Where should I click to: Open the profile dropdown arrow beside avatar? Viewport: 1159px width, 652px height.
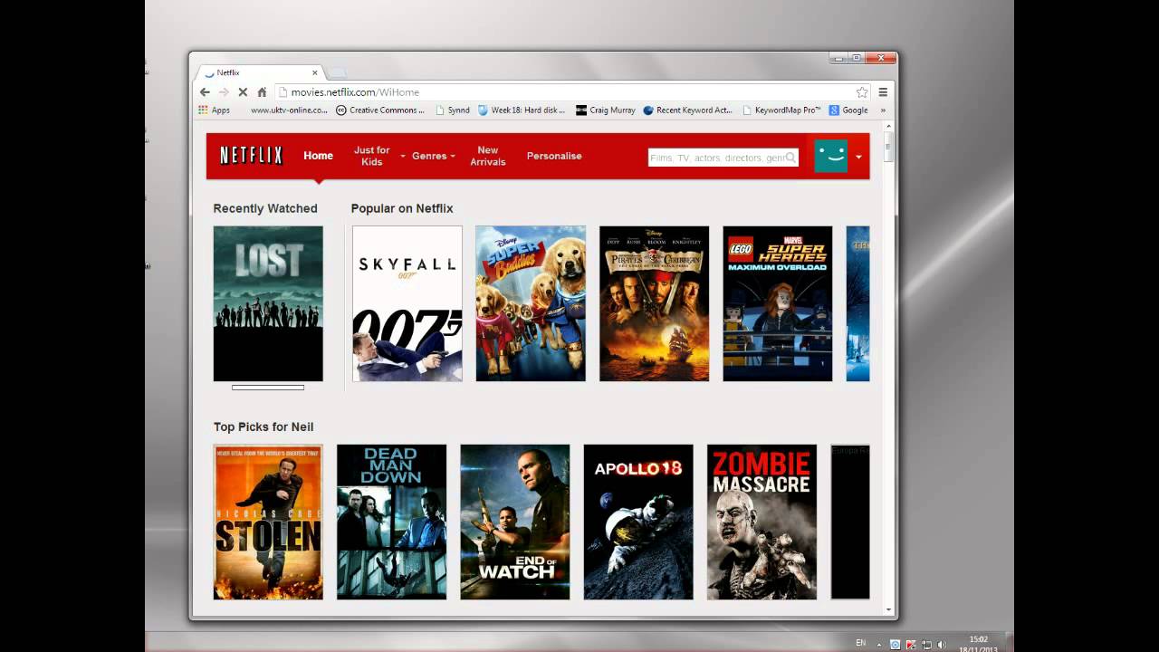point(858,157)
